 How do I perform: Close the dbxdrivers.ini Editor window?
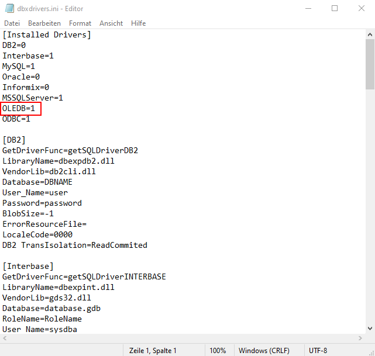tap(361, 9)
